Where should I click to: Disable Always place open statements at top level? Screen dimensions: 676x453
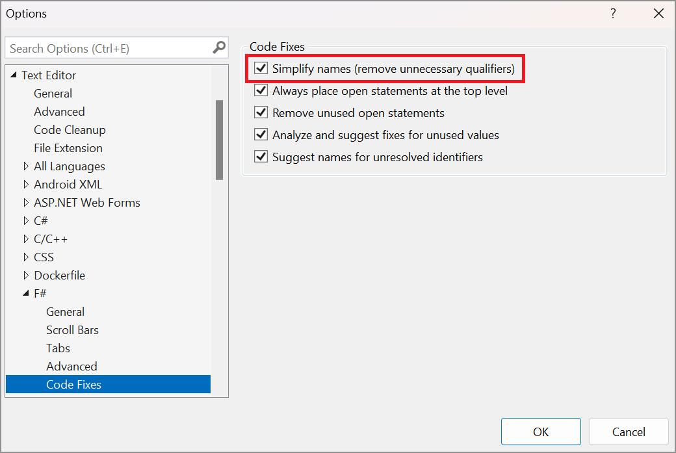(x=261, y=90)
